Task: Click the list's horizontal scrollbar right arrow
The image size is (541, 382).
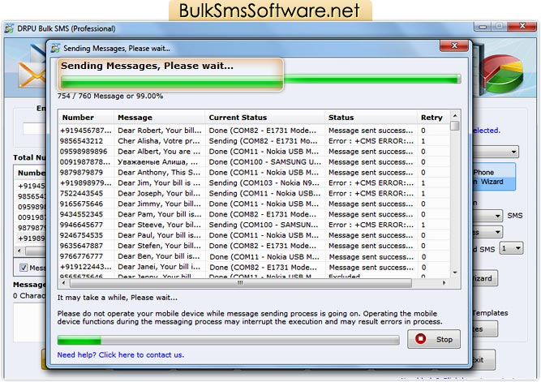Action: tap(444, 283)
